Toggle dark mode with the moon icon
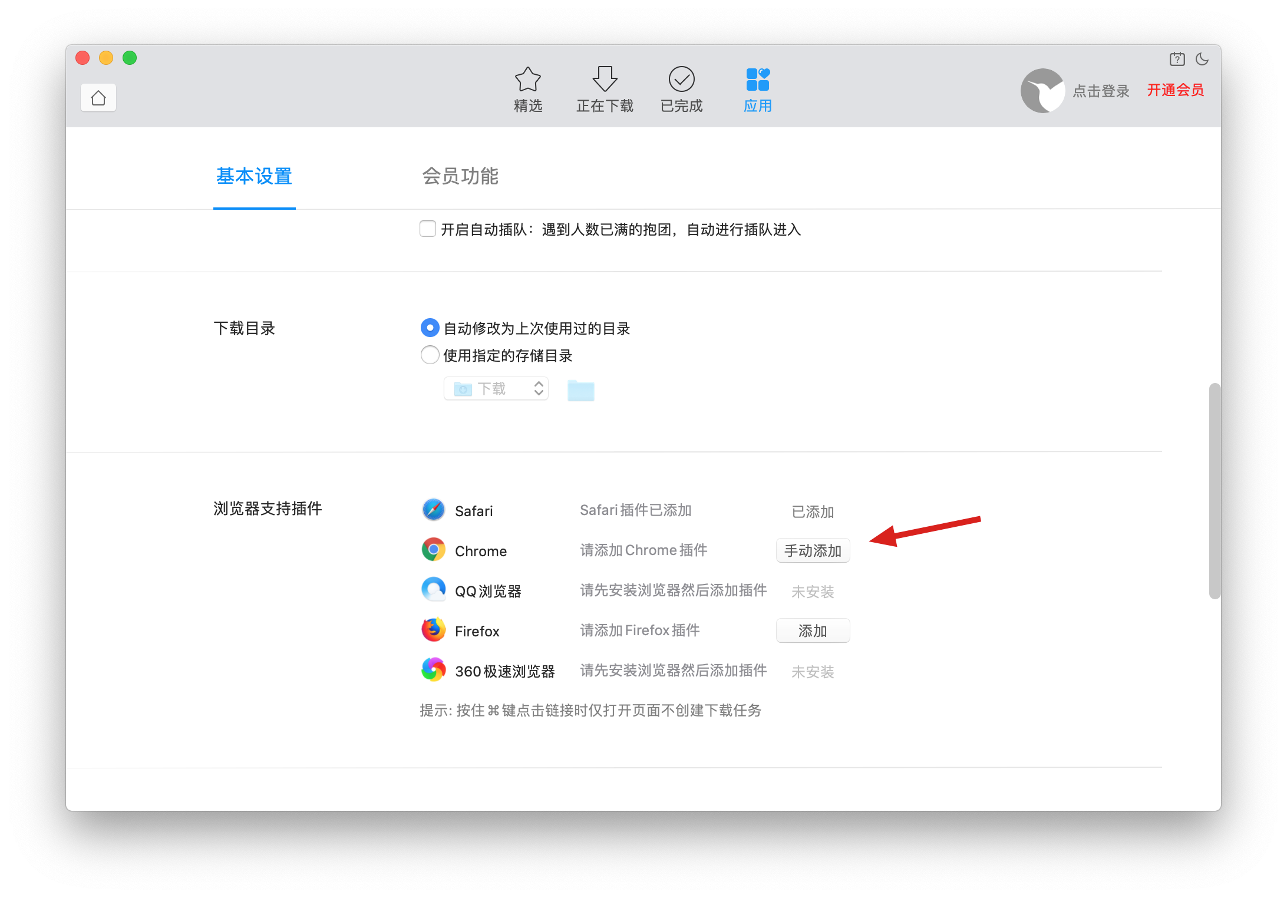Screen dimensions: 1287x898 click(x=1202, y=58)
